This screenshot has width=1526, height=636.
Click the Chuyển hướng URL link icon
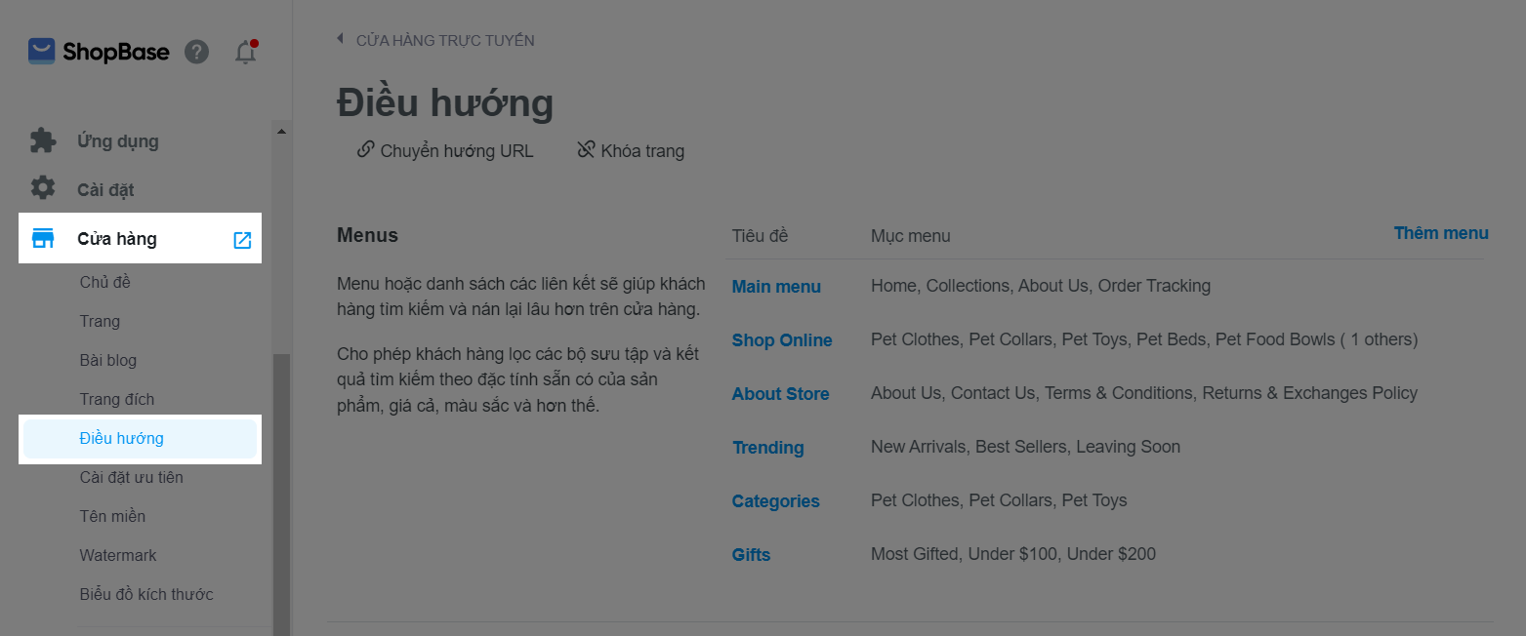(x=365, y=150)
